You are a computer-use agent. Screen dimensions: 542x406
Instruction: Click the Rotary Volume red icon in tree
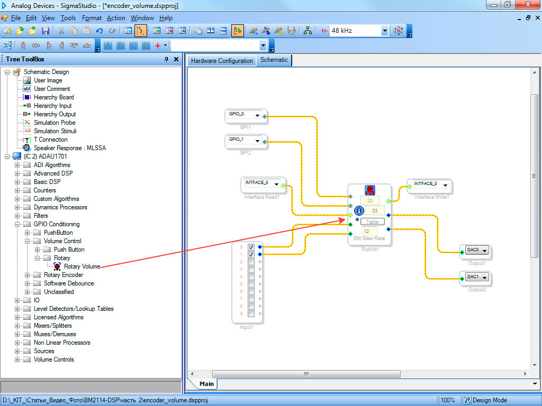pyautogui.click(x=57, y=266)
